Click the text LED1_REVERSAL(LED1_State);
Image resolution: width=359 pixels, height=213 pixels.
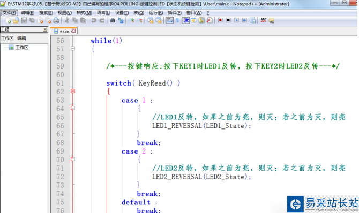pyautogui.click(x=201, y=126)
